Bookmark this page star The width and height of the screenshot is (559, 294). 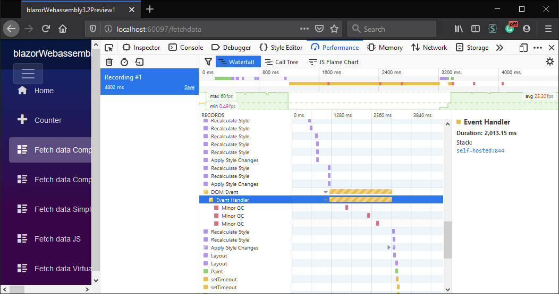[334, 29]
